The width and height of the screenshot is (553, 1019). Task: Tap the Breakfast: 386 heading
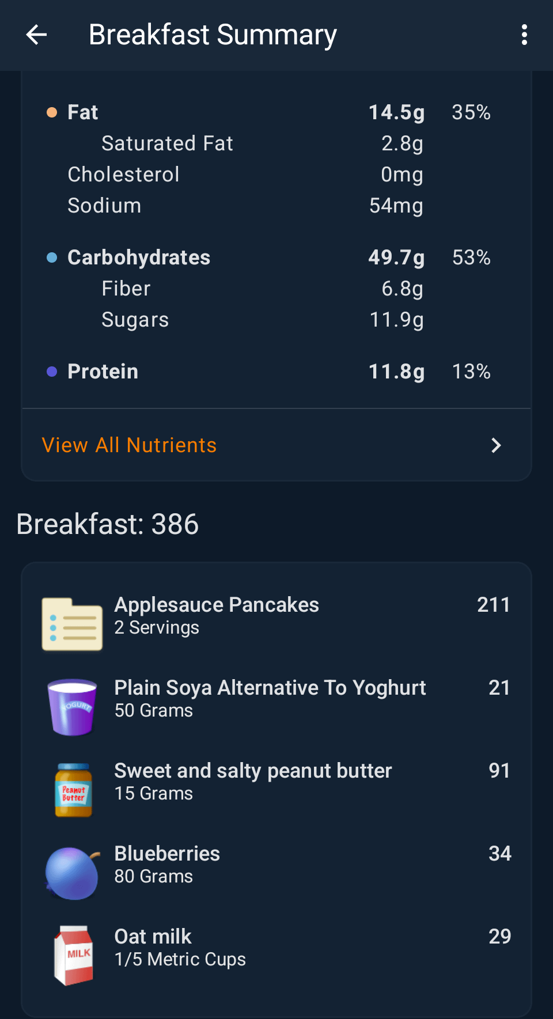[x=108, y=524]
